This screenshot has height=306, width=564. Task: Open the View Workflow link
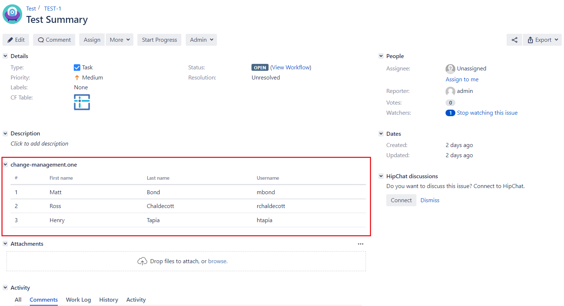(x=291, y=67)
